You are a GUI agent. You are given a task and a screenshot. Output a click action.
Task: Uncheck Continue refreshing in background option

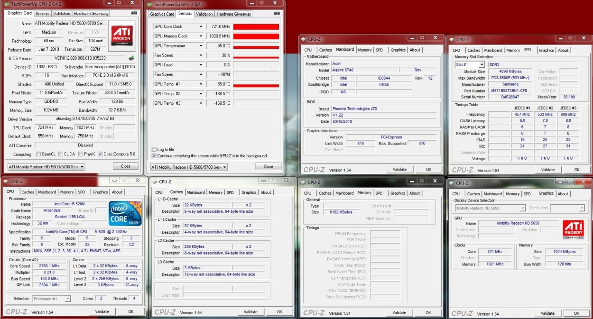(x=154, y=155)
